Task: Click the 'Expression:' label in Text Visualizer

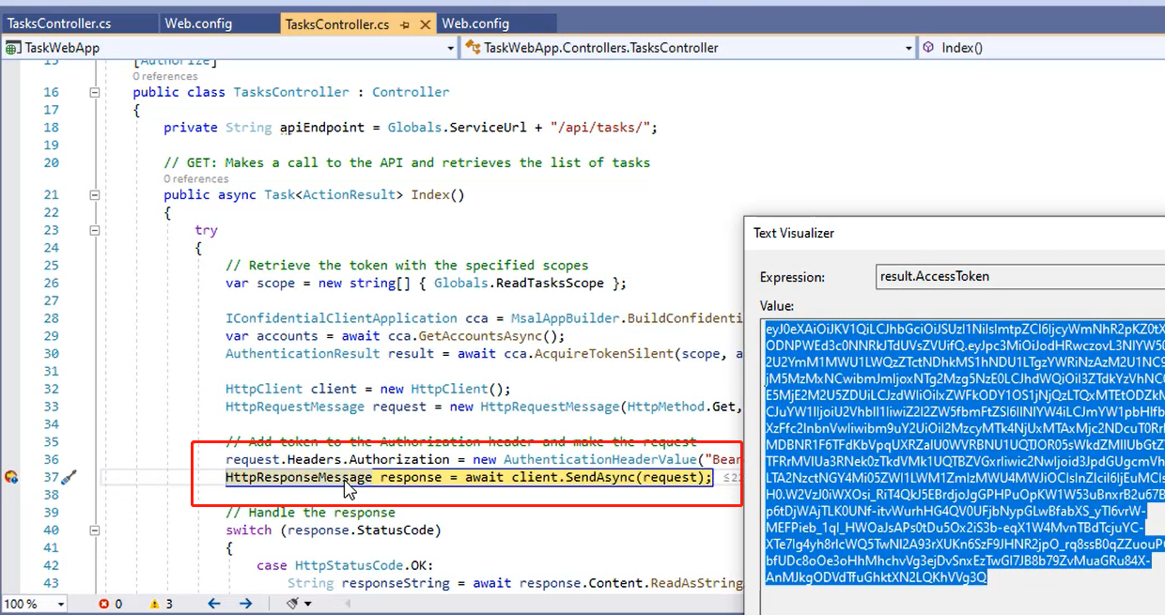Action: point(793,277)
